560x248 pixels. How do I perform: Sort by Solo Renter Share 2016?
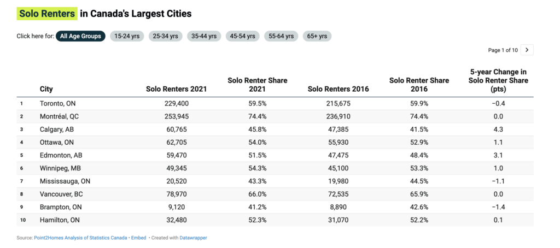point(419,85)
